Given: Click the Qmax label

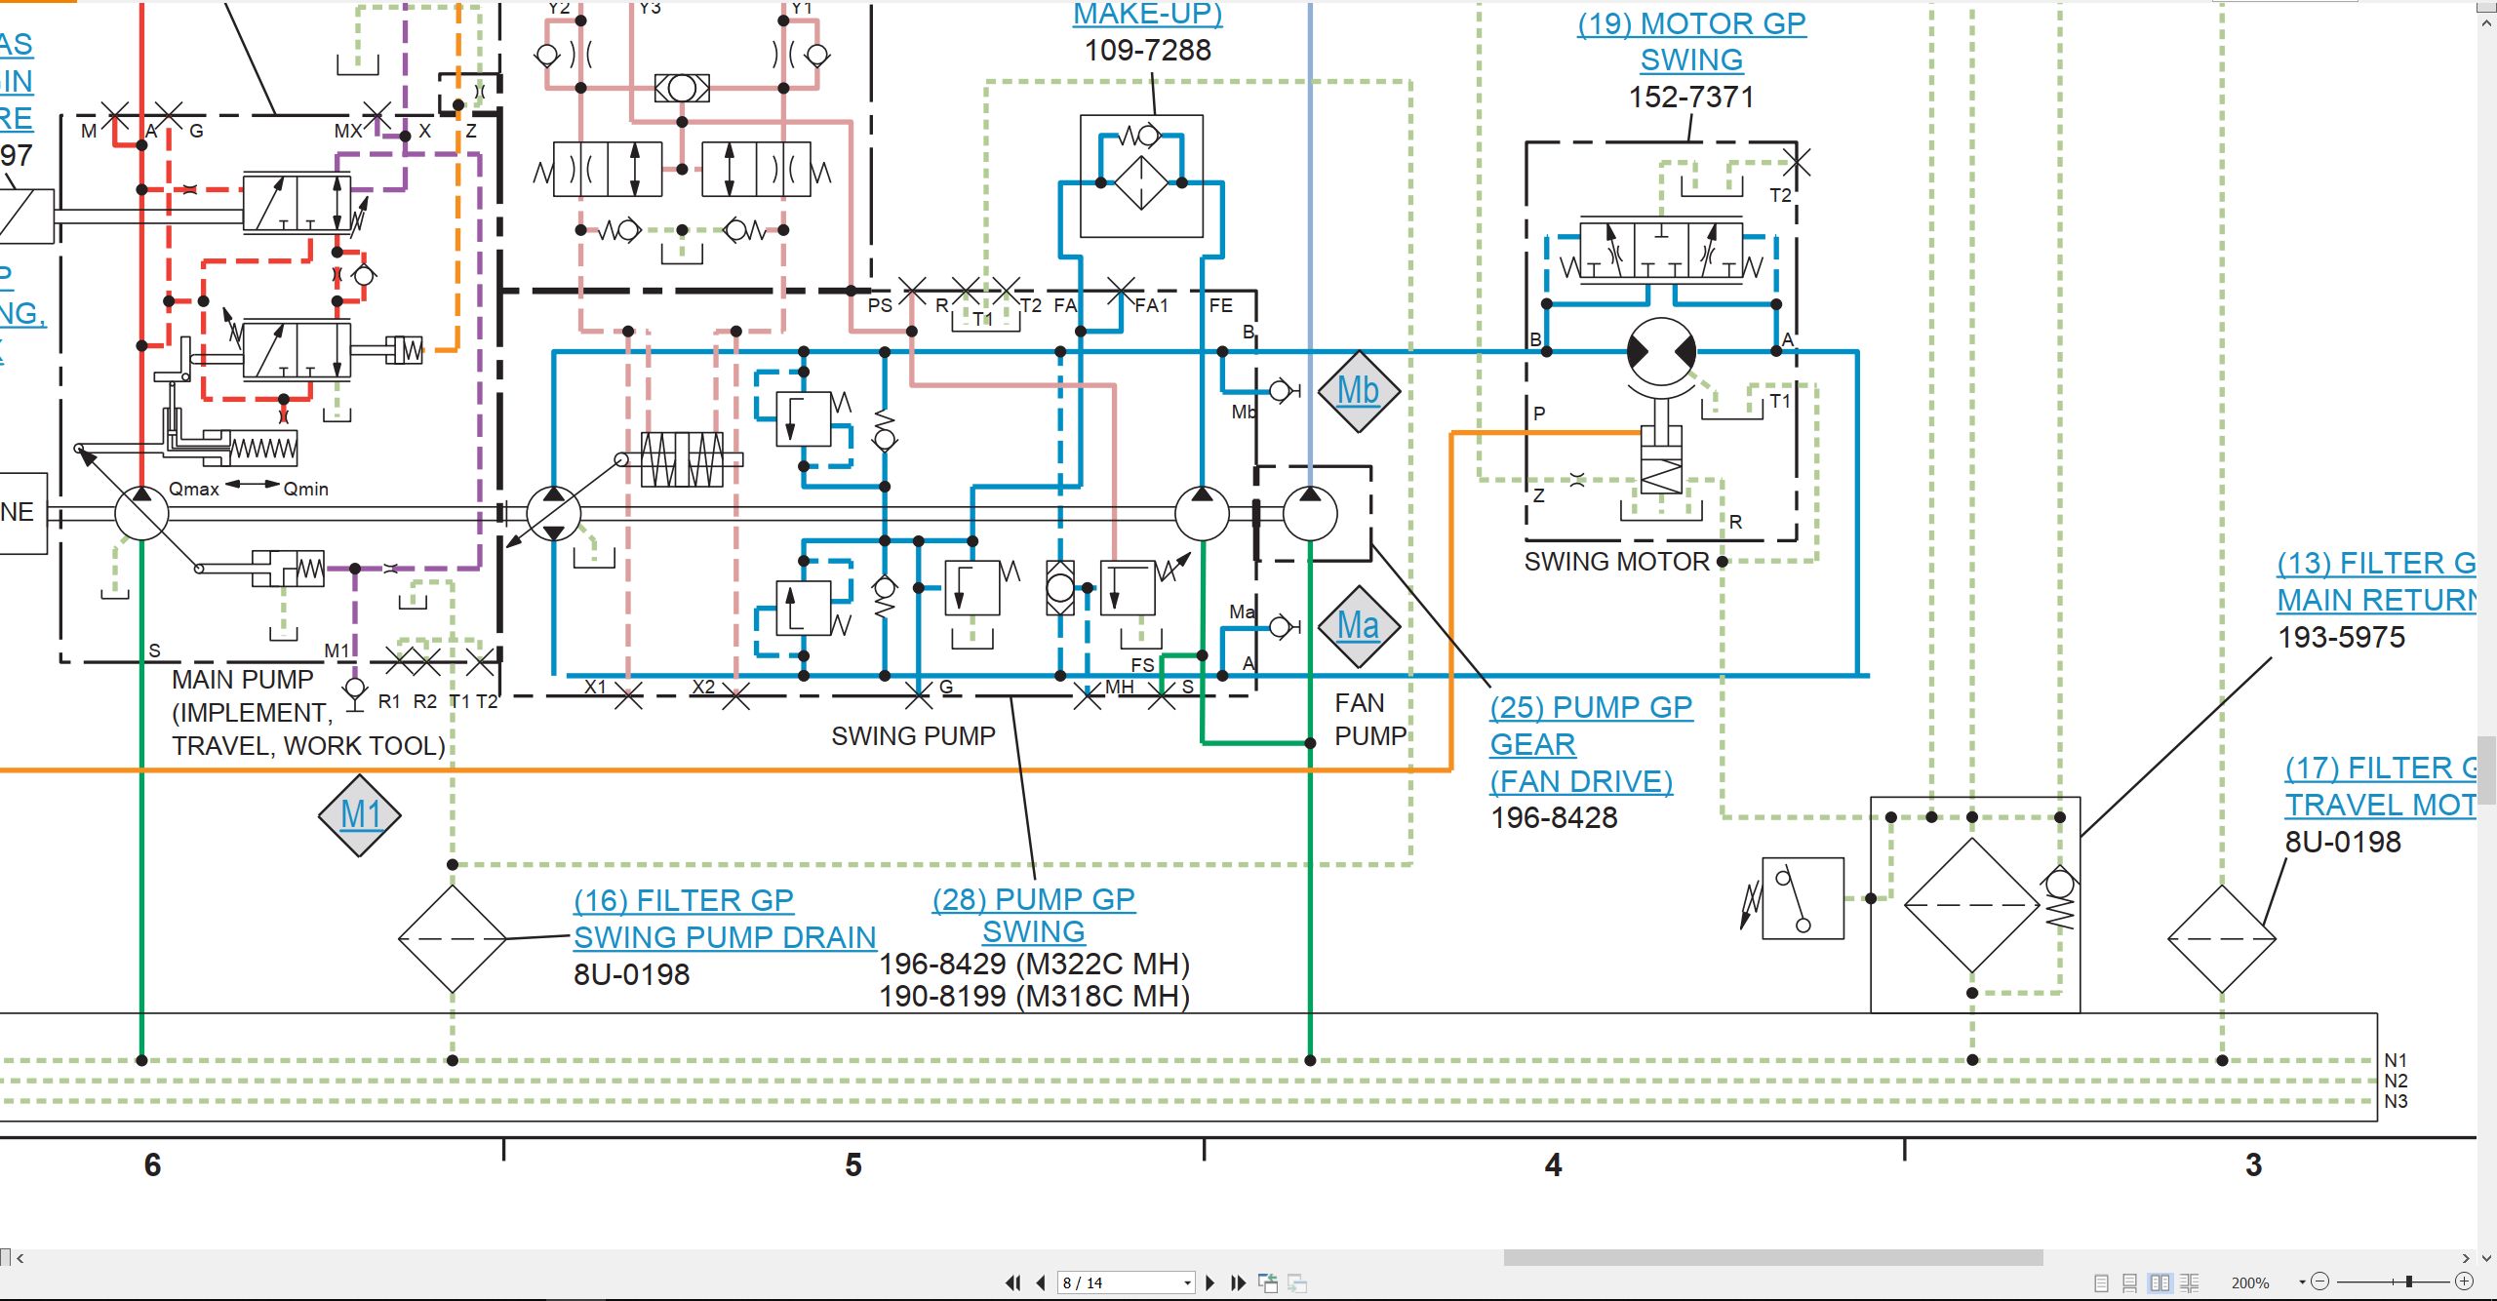Looking at the screenshot, I should point(194,489).
